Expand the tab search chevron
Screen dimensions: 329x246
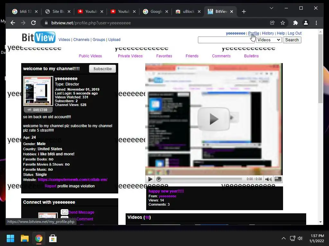point(271,8)
